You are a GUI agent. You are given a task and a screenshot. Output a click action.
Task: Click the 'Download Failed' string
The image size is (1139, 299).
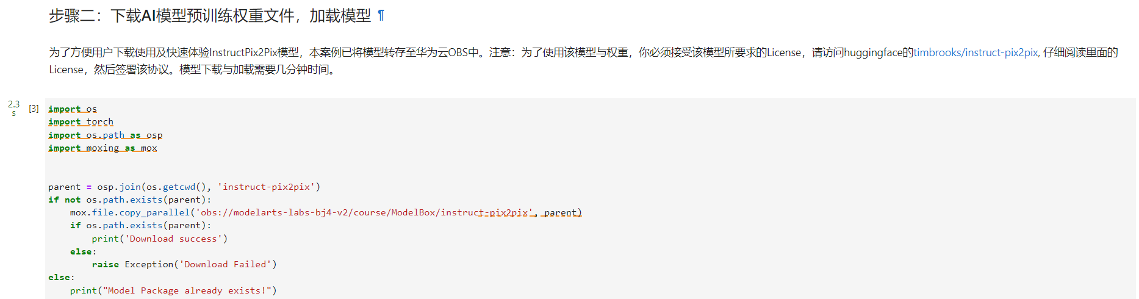pos(225,265)
